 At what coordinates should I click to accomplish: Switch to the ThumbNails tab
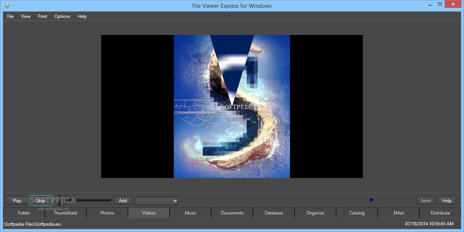pyautogui.click(x=65, y=213)
